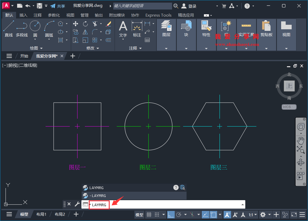Image resolution: width=308 pixels, height=221 pixels.
Task: Click the Share (共享) button
Action: coord(58,6)
